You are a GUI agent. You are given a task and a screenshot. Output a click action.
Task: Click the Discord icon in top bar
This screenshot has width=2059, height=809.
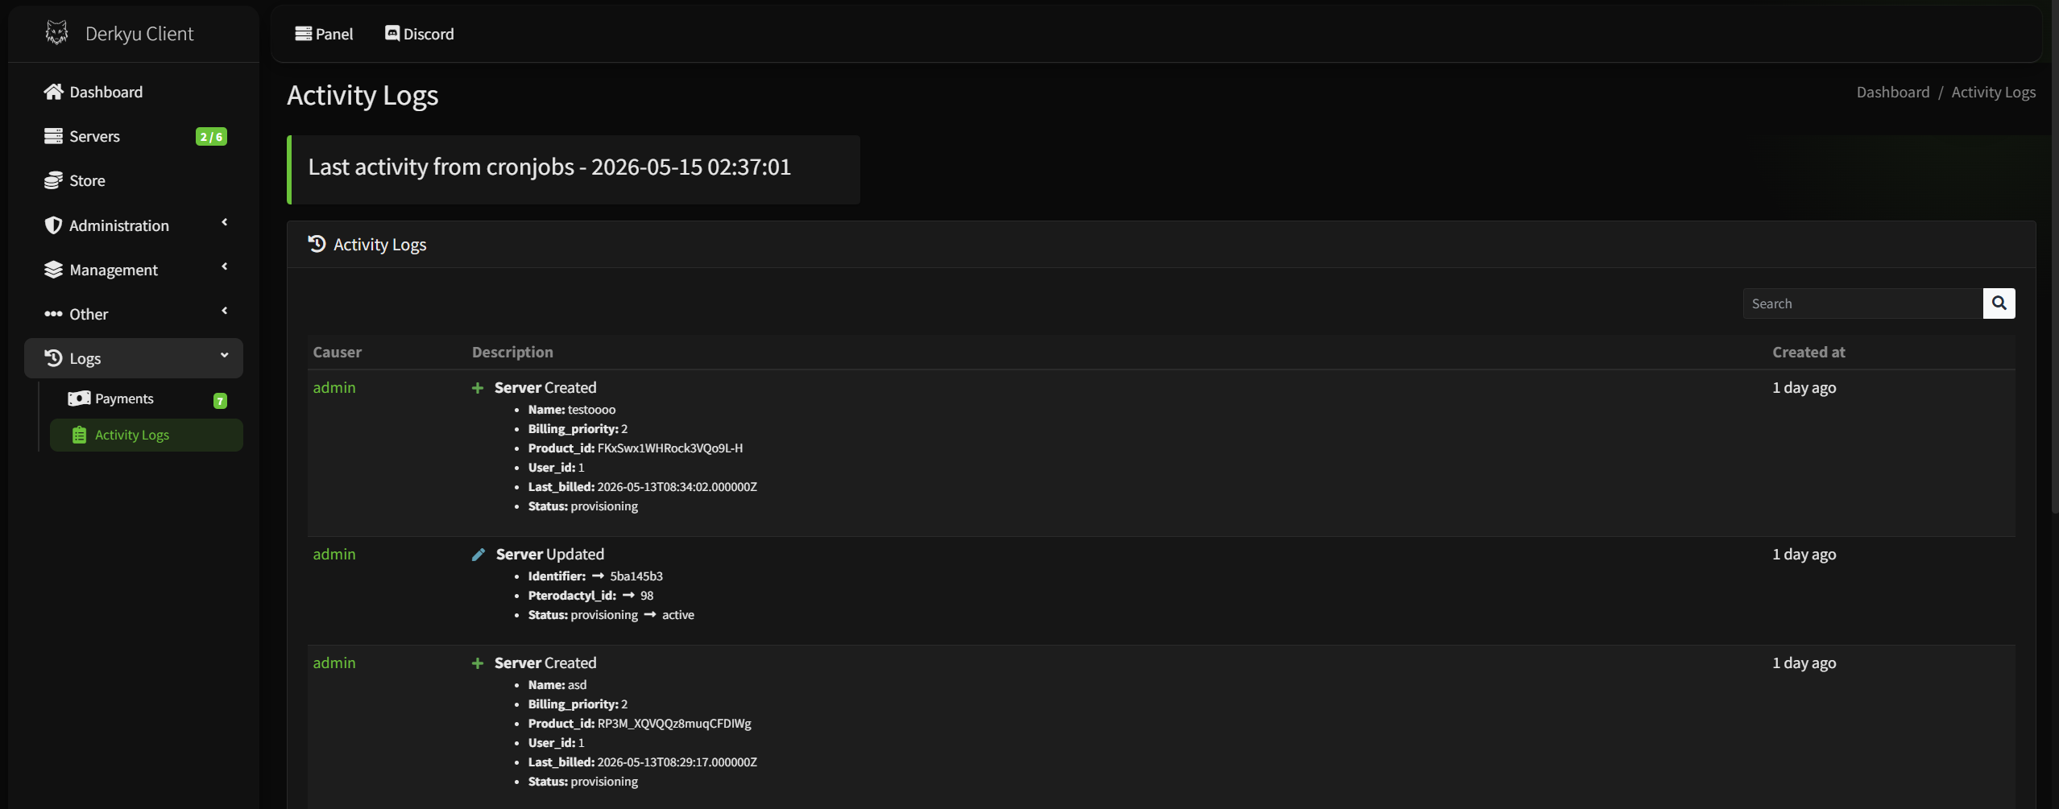[392, 33]
